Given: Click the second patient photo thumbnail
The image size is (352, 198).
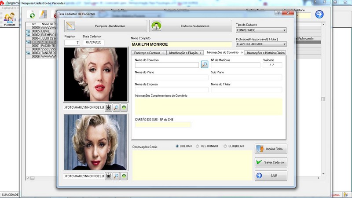Looking at the screenshot, I should (x=95, y=142).
